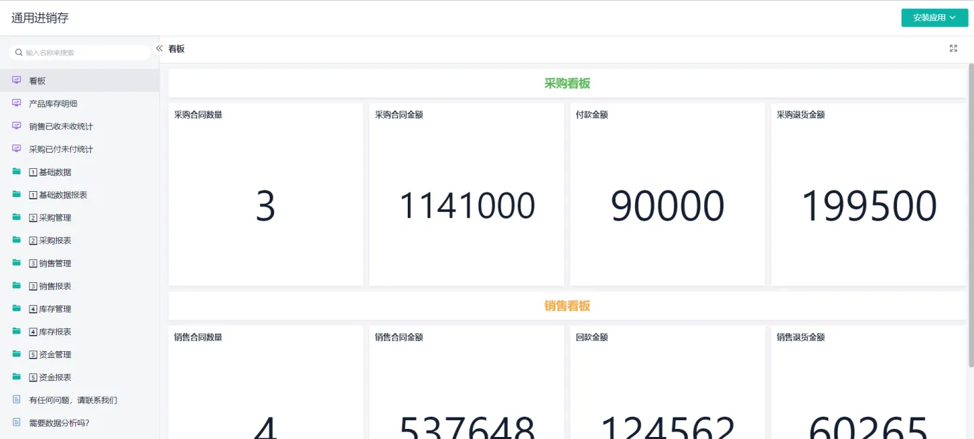Click the folder icon beside 销售管理

(17, 263)
